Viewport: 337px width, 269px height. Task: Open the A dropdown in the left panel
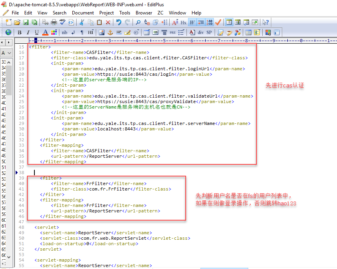click(x=6, y=53)
